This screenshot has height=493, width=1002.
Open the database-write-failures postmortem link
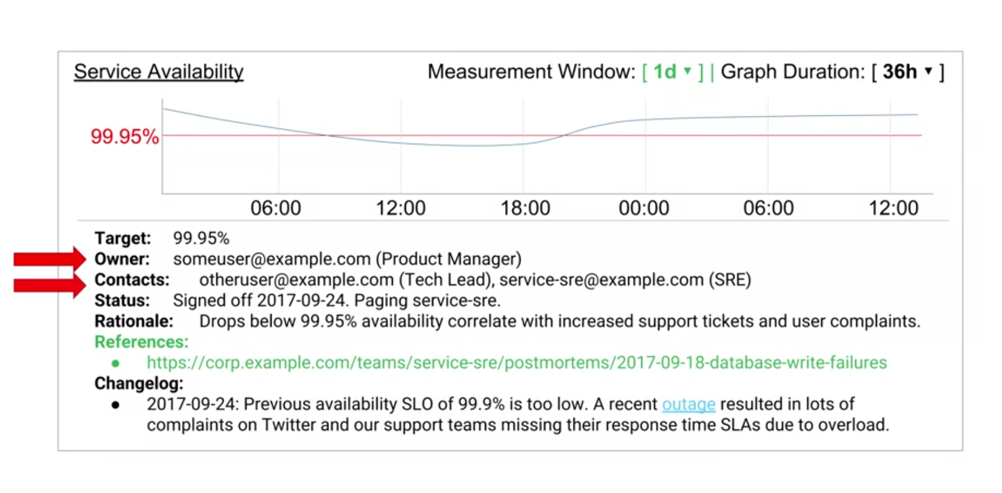[x=516, y=362]
